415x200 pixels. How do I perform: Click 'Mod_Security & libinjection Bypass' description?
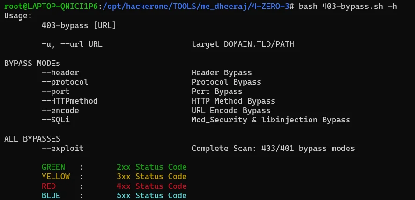[271, 120]
